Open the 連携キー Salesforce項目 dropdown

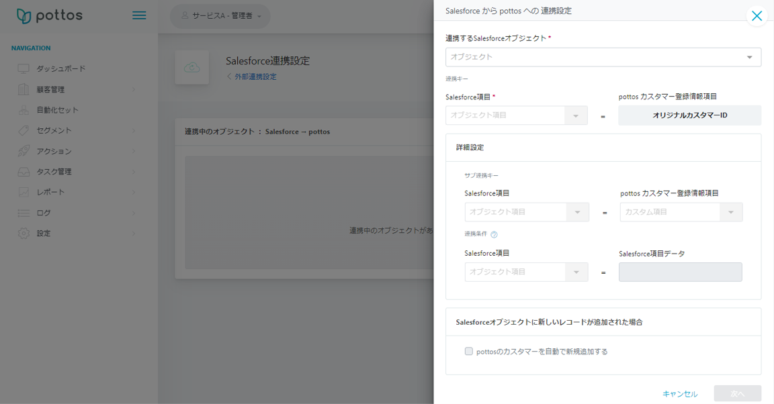[x=516, y=115]
